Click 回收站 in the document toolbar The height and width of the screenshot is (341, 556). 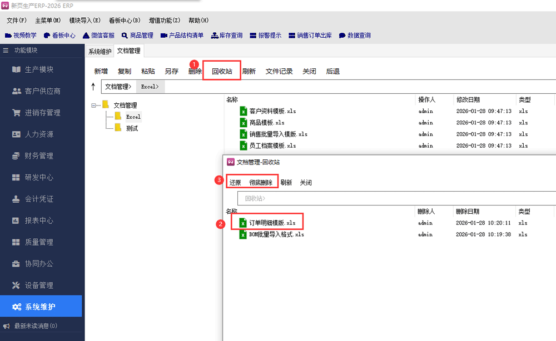222,71
